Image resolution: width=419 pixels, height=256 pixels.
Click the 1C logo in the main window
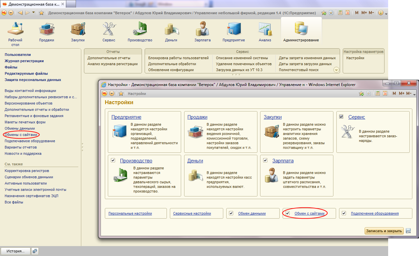click(4, 13)
